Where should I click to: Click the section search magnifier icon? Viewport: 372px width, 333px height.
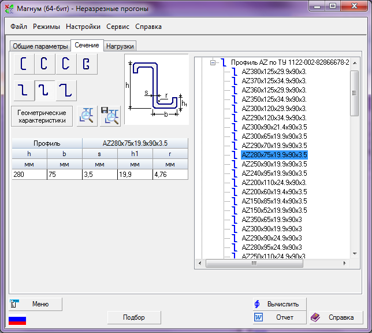tap(87, 116)
